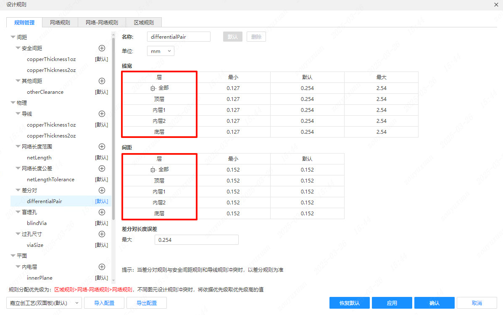
Task: Collapse the 间距 tree section
Action: point(13,37)
